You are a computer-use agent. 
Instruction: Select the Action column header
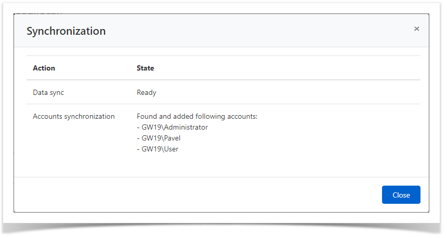44,68
